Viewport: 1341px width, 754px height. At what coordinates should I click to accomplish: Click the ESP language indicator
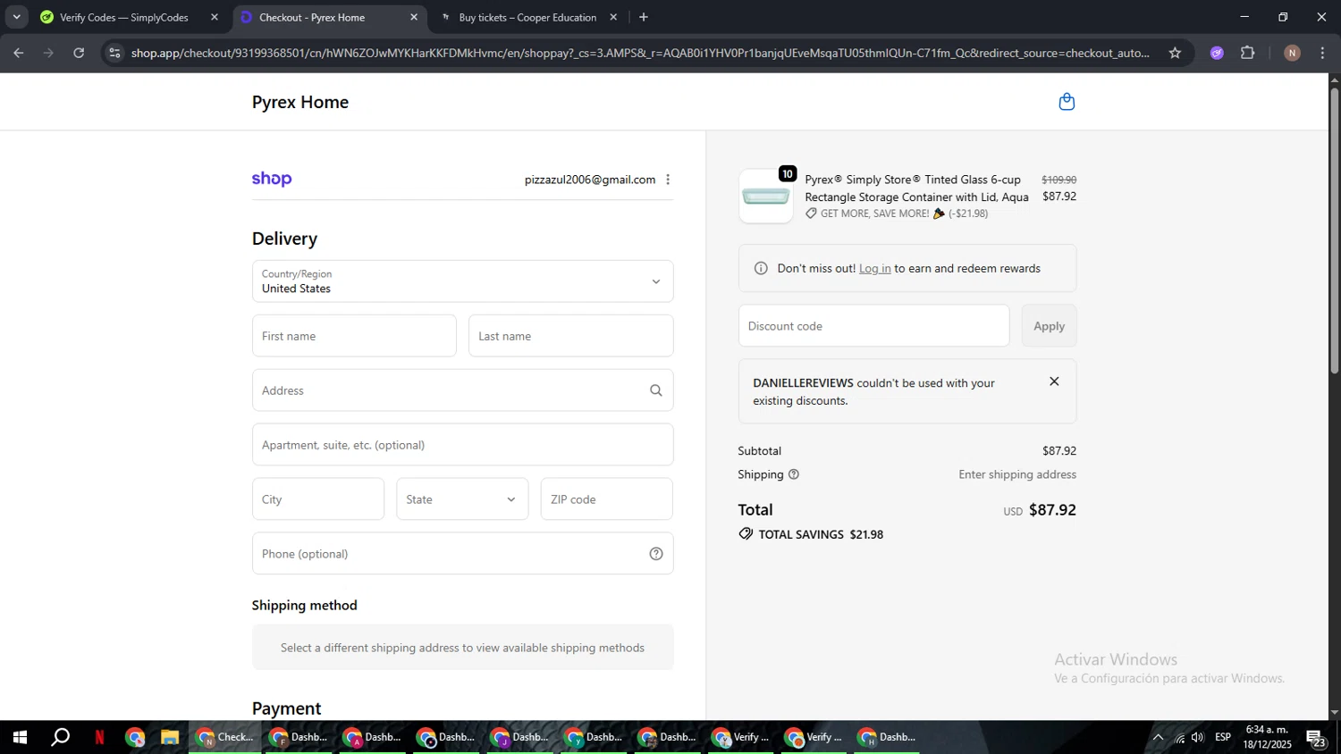point(1223,737)
